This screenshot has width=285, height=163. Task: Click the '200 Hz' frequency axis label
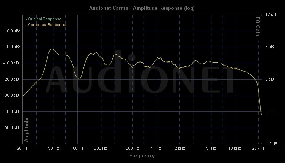click(101, 149)
